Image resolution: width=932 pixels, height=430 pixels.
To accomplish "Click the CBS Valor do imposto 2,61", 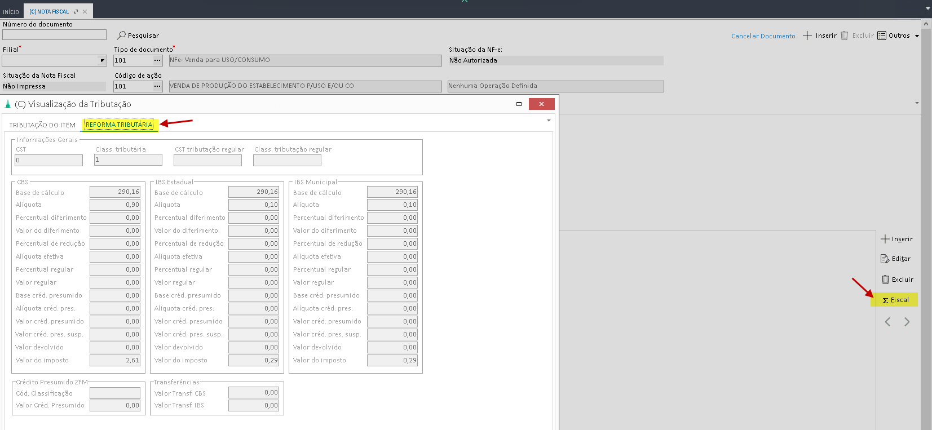I will click(x=115, y=361).
